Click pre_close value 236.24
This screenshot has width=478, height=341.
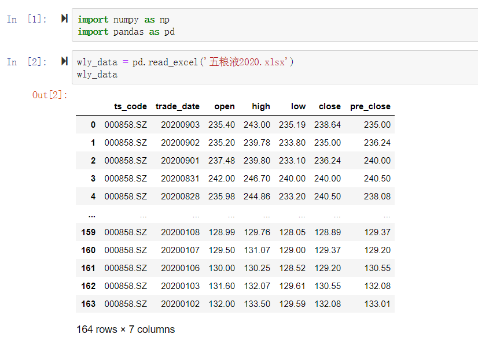click(x=377, y=143)
